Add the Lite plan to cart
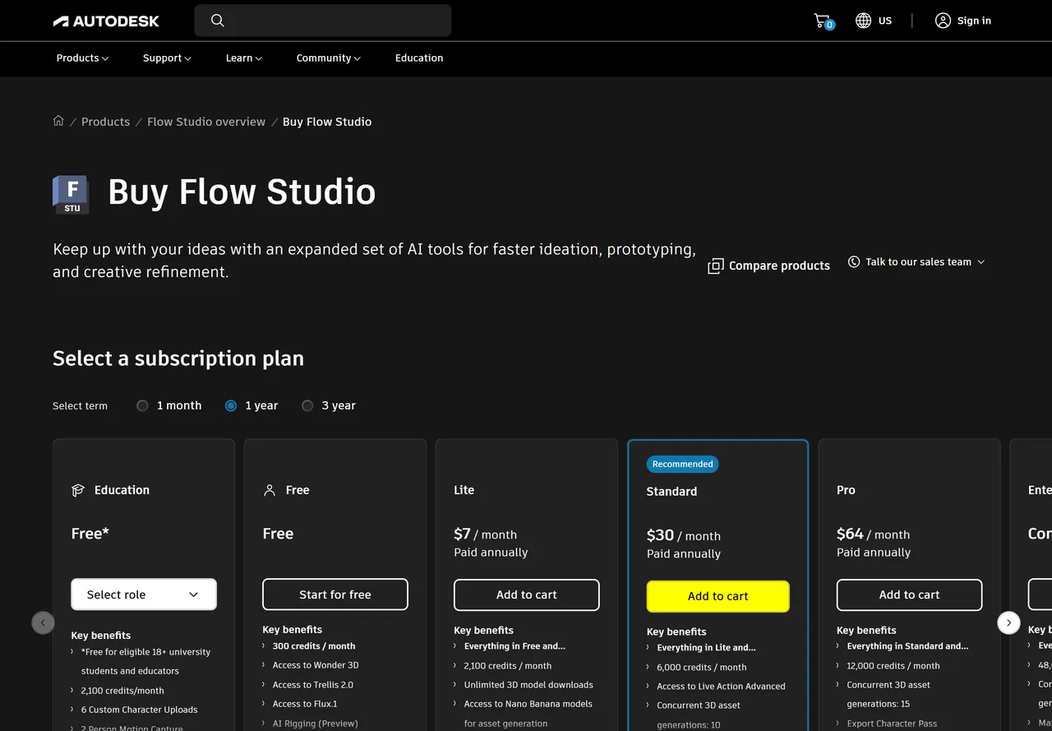The image size is (1052, 731). tap(527, 595)
